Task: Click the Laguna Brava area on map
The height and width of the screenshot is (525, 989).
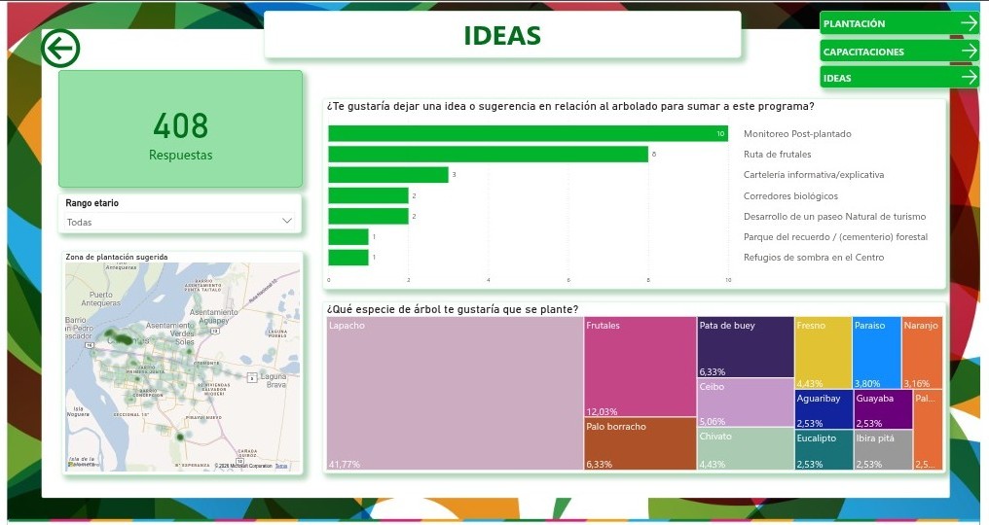Action: [x=274, y=380]
